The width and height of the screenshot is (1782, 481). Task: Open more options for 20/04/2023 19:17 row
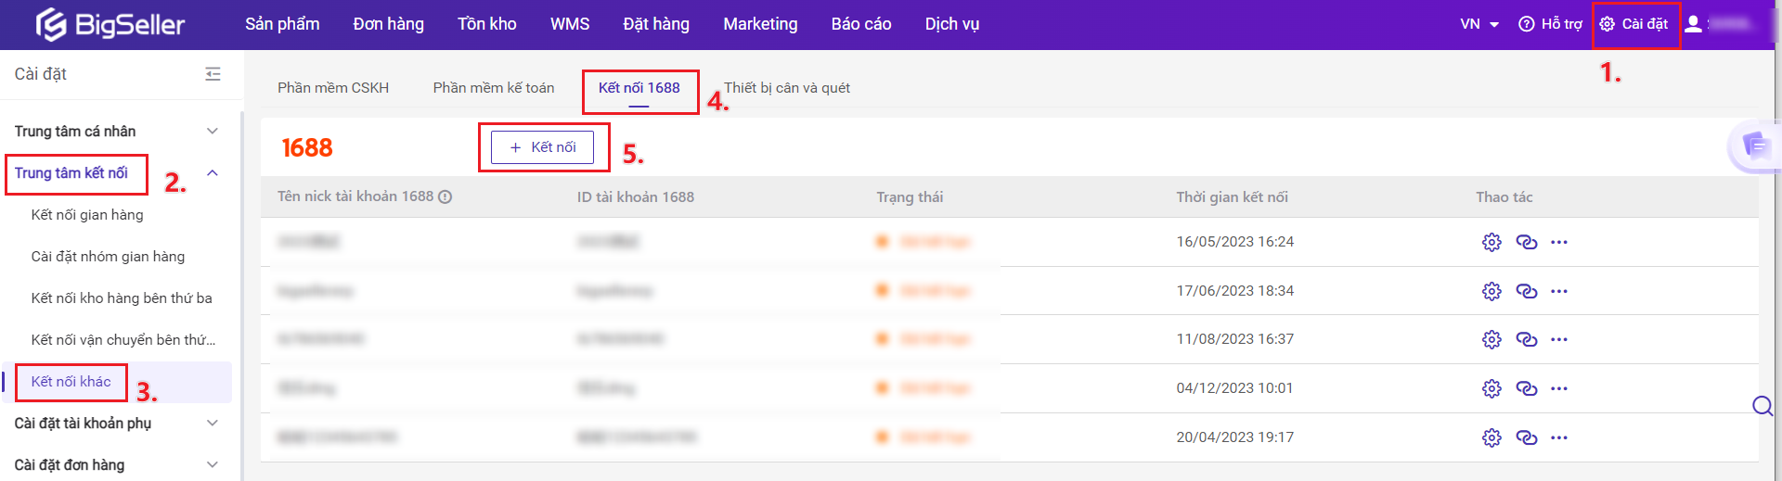(x=1559, y=437)
